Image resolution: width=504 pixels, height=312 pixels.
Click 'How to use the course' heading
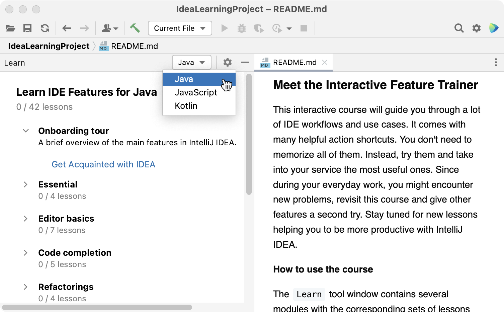(323, 269)
